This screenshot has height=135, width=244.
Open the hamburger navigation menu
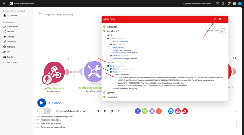(x=4, y=4)
